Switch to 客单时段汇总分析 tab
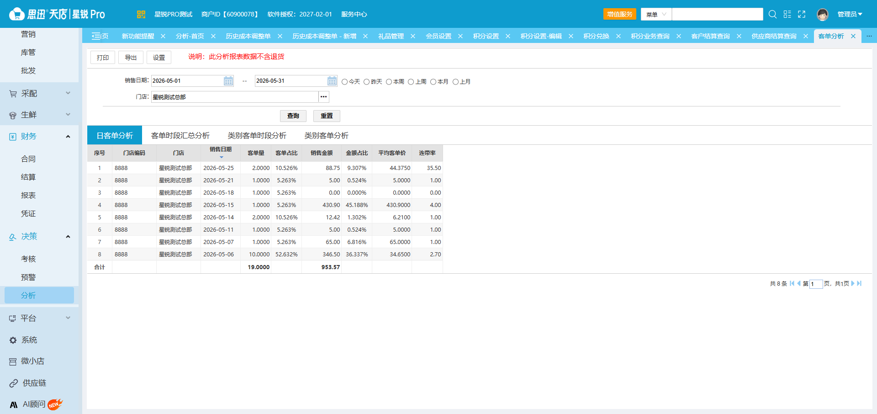The height and width of the screenshot is (414, 877). point(180,135)
